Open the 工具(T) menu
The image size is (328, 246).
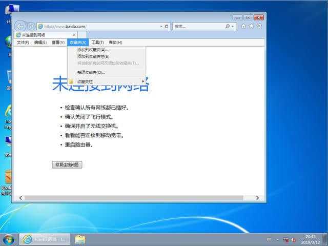(x=97, y=43)
